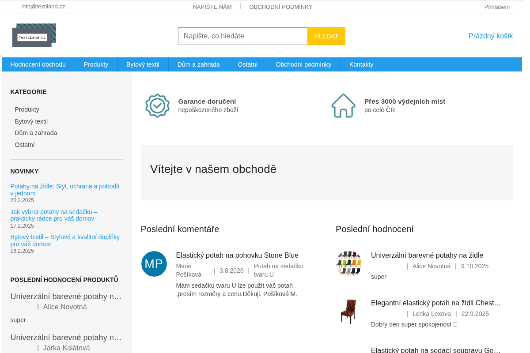530x353 pixels.
Task: Select Dům a zahrada in the Kategorie sidebar
Action: coord(36,133)
